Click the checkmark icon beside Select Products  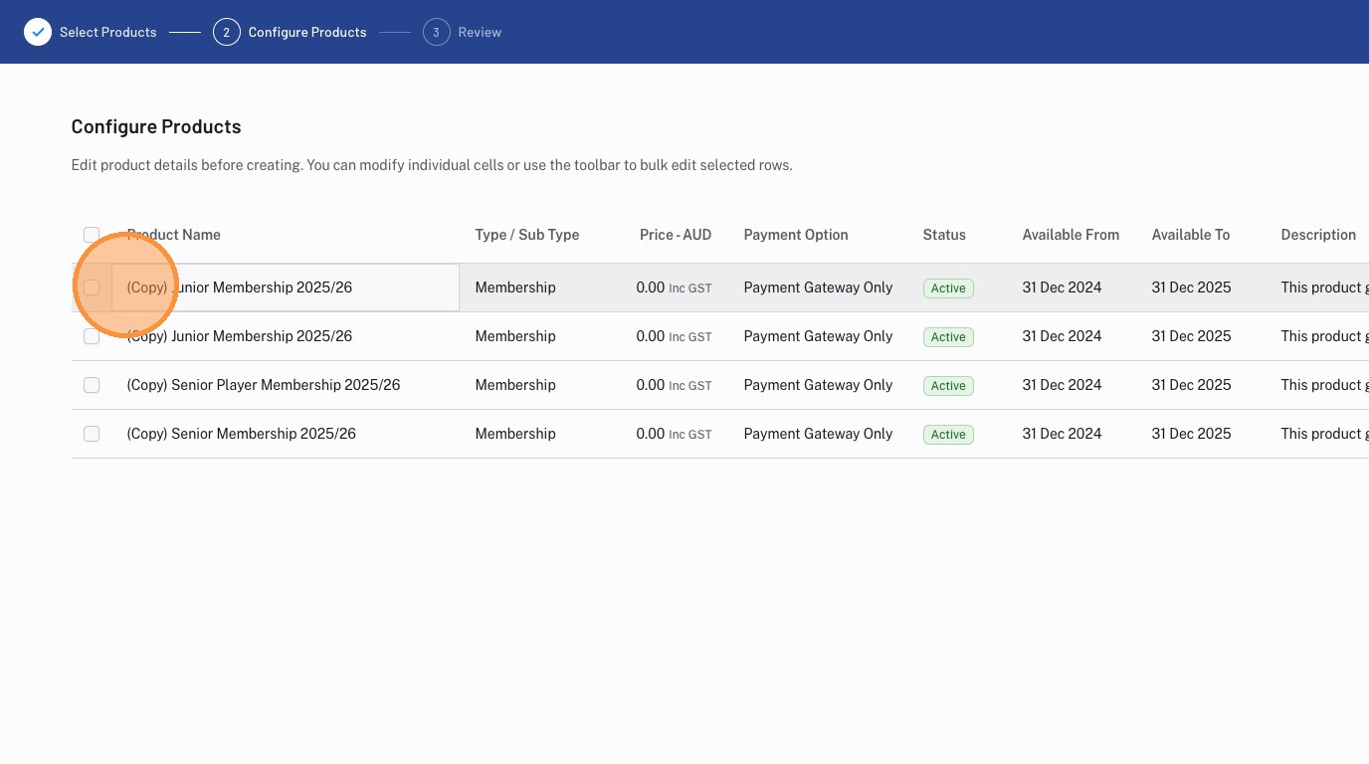(x=38, y=32)
